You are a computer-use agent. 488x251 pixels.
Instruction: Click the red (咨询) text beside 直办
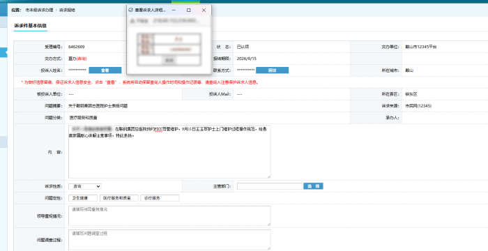82,59
